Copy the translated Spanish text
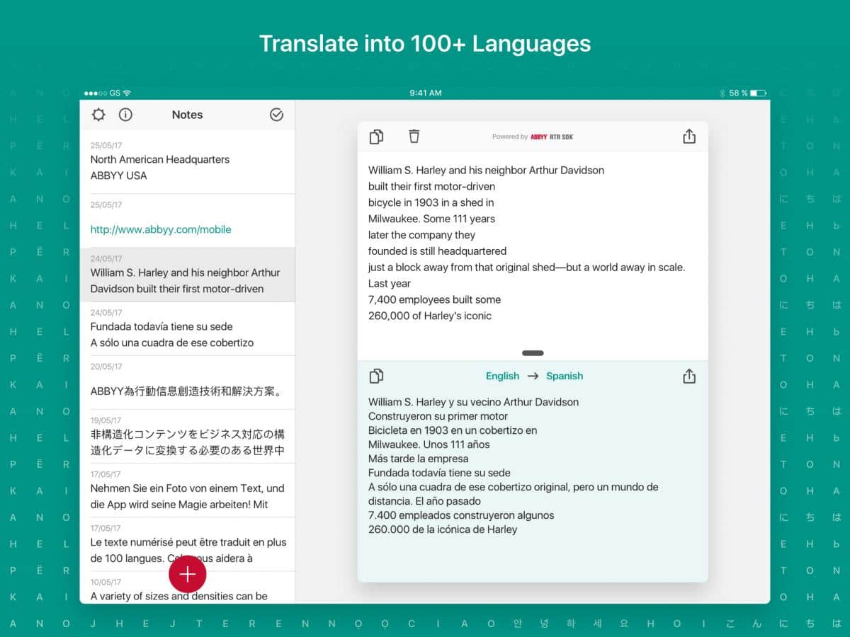Viewport: 850px width, 637px height. [376, 376]
